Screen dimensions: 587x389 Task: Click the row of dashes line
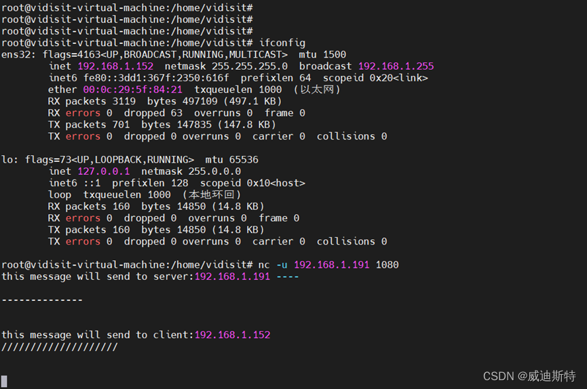pos(42,300)
